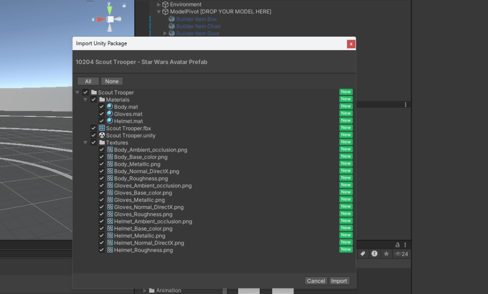Click the Scout Trooper.fbx model icon

102,128
